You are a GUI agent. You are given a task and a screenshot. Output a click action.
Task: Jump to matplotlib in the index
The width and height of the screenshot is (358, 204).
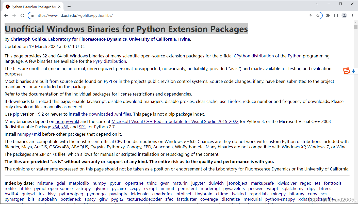(79, 183)
